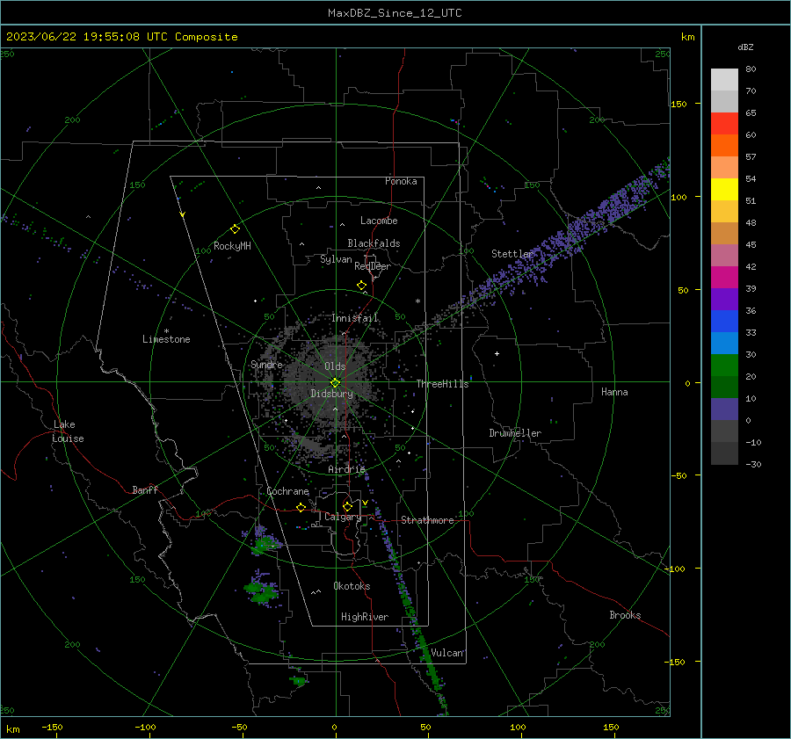
Task: Click the yellow arrow marker northwest of RockyMH
Action: point(183,214)
